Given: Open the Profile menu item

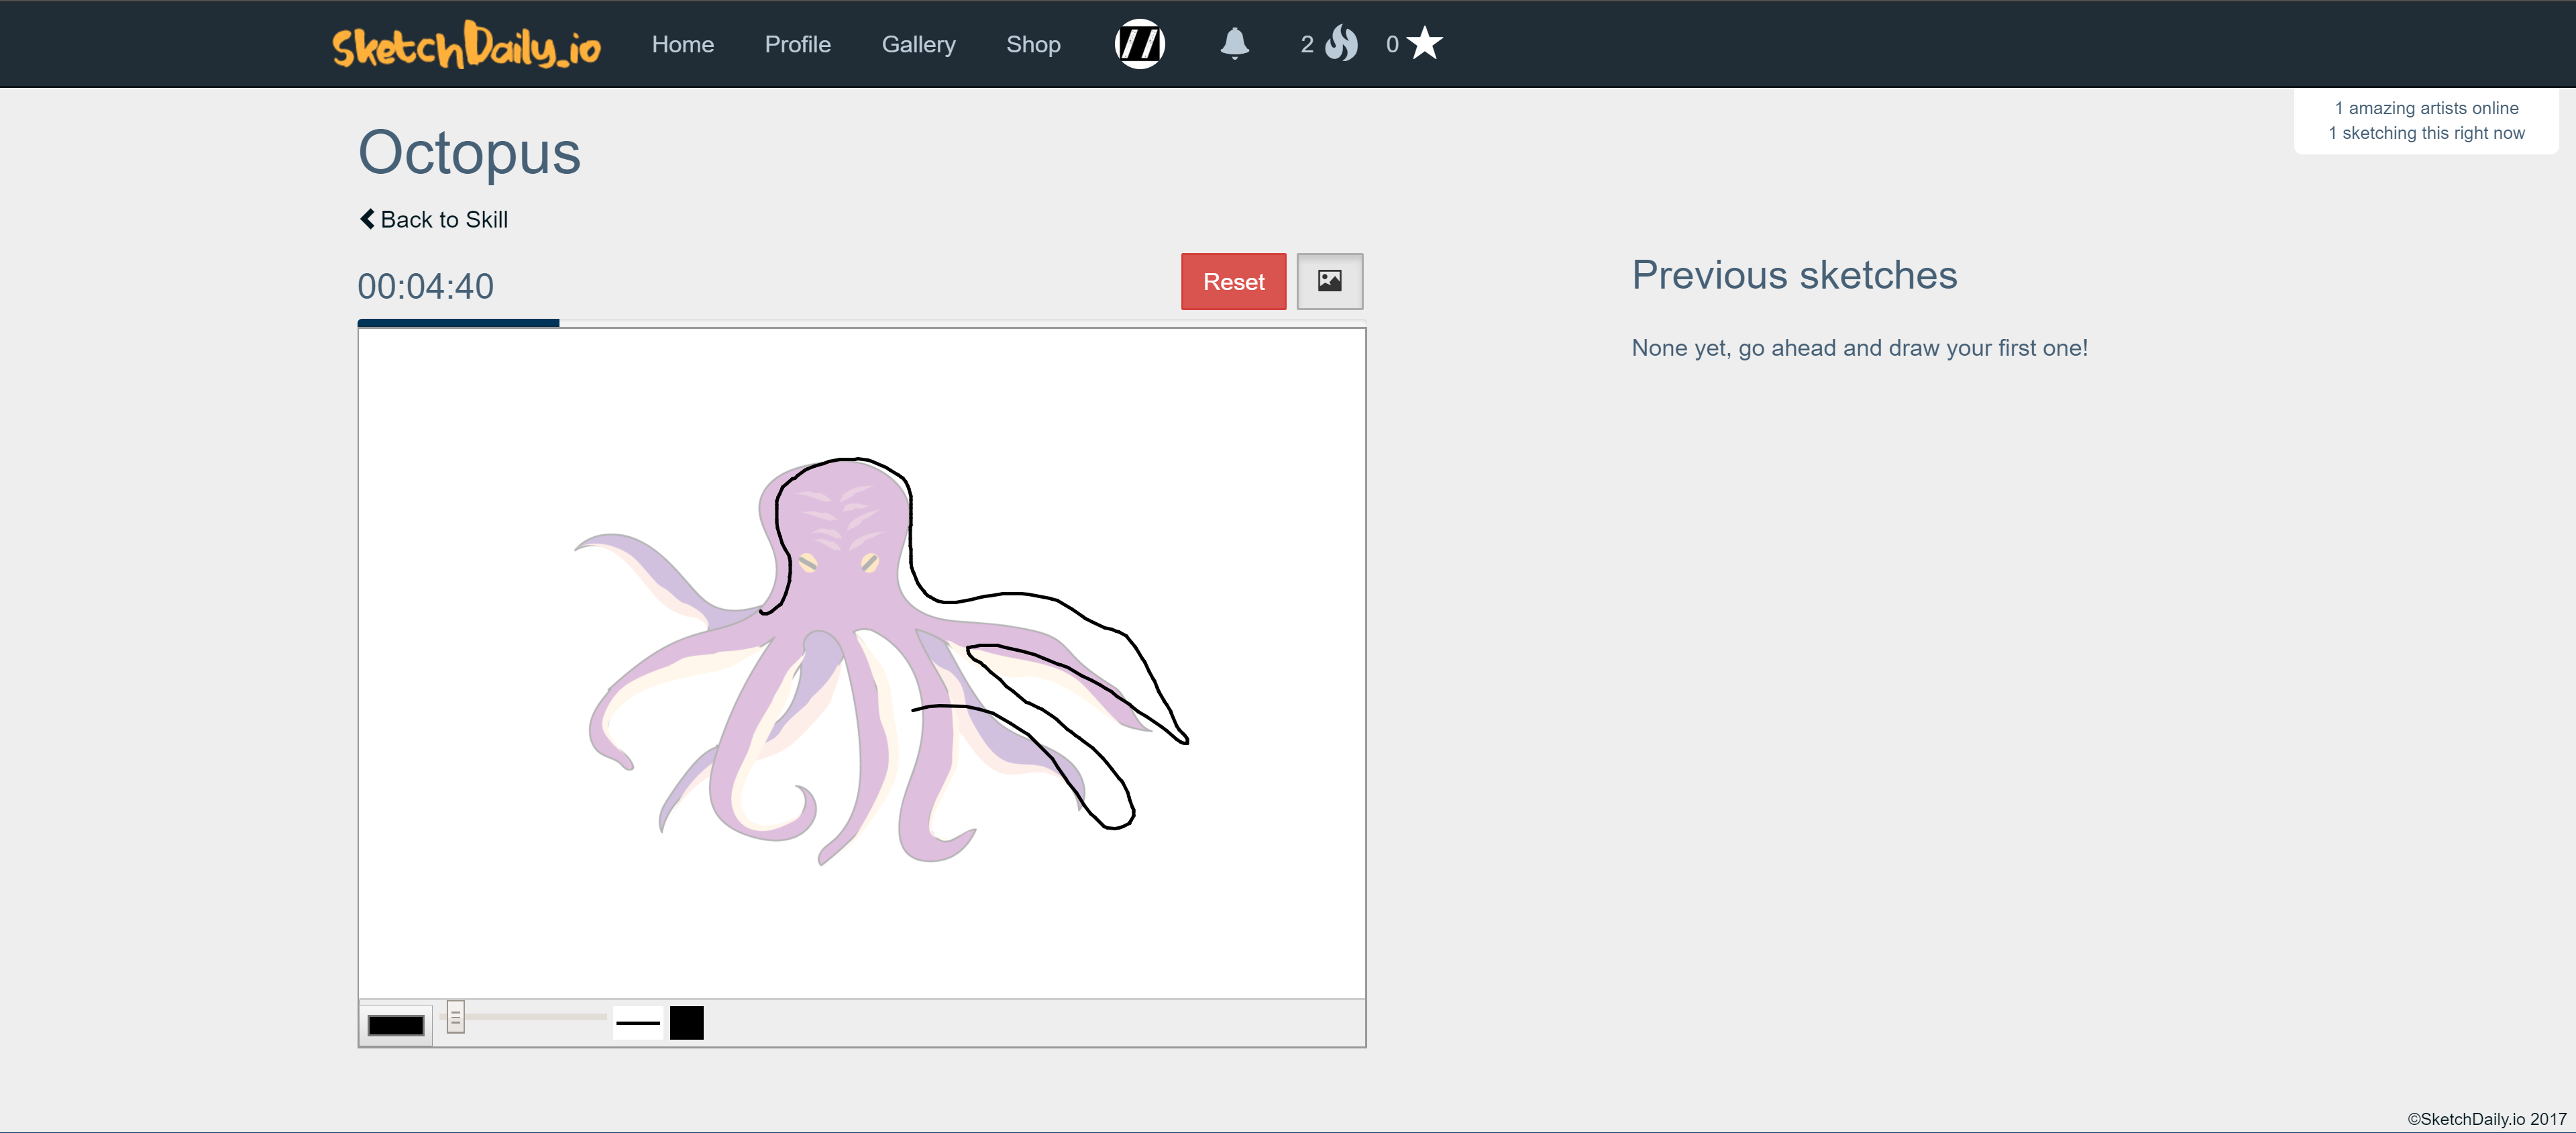Looking at the screenshot, I should tap(797, 44).
